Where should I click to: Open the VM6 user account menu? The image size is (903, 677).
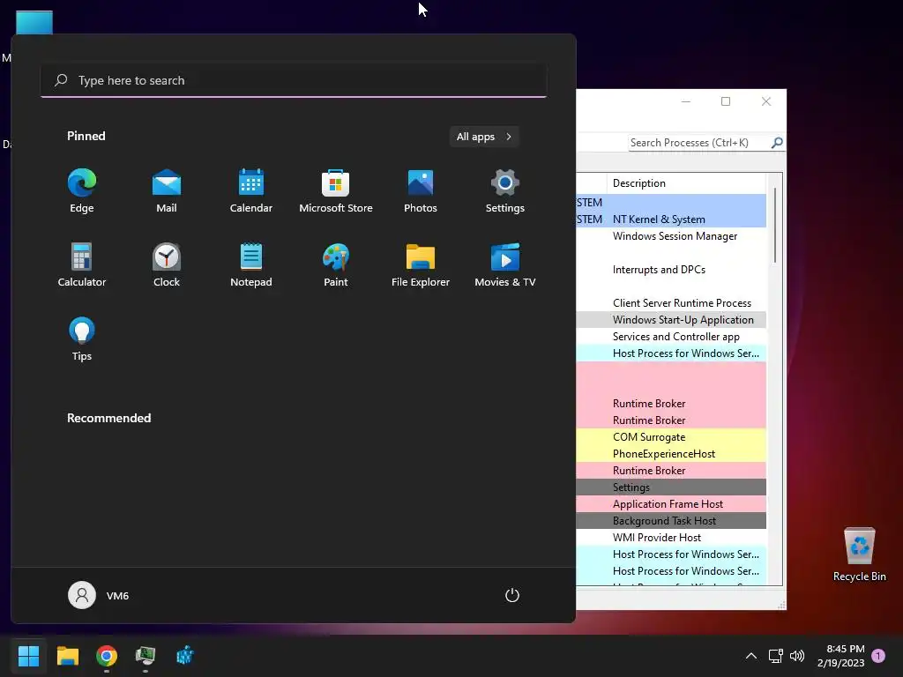(x=99, y=595)
